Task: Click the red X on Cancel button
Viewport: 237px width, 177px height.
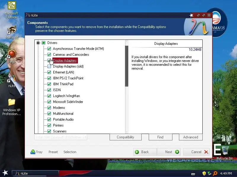Action: (x=206, y=152)
